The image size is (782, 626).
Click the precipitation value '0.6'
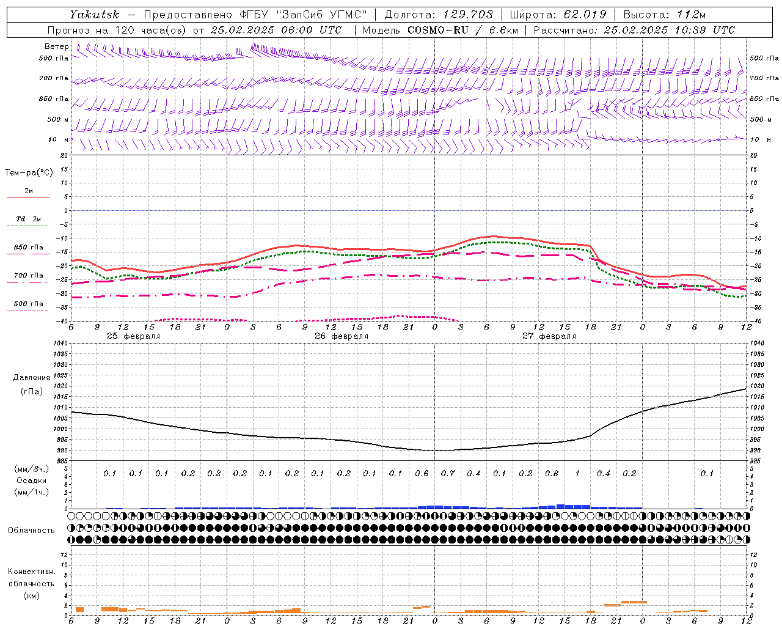pos(422,473)
